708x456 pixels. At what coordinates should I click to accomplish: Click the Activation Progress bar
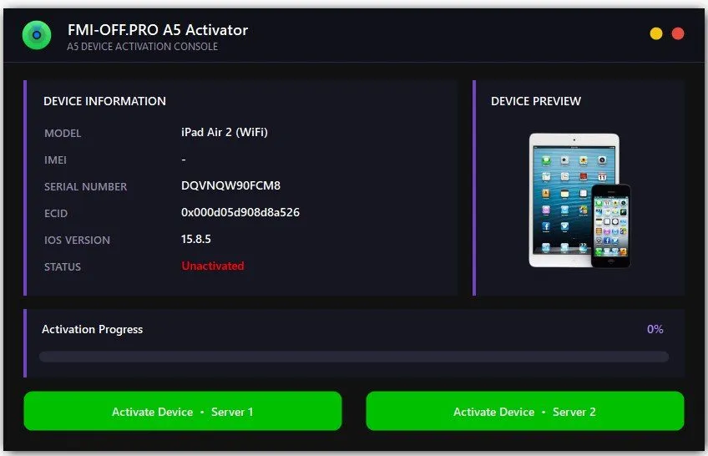pos(354,357)
